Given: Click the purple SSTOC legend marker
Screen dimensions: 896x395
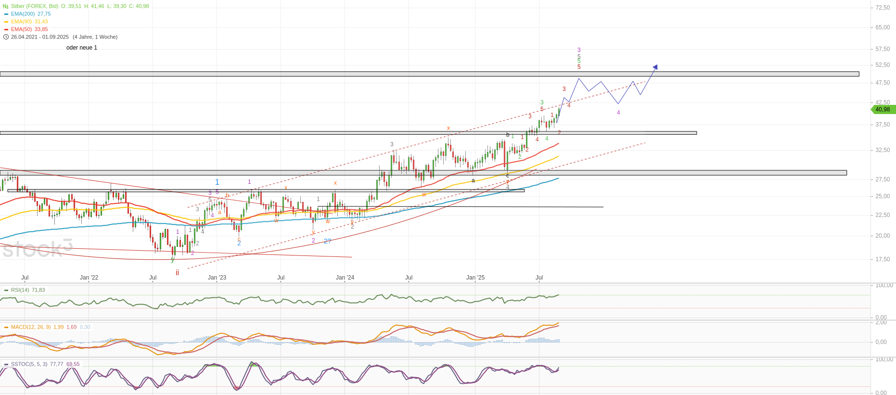Looking at the screenshot, I should 6,364.
